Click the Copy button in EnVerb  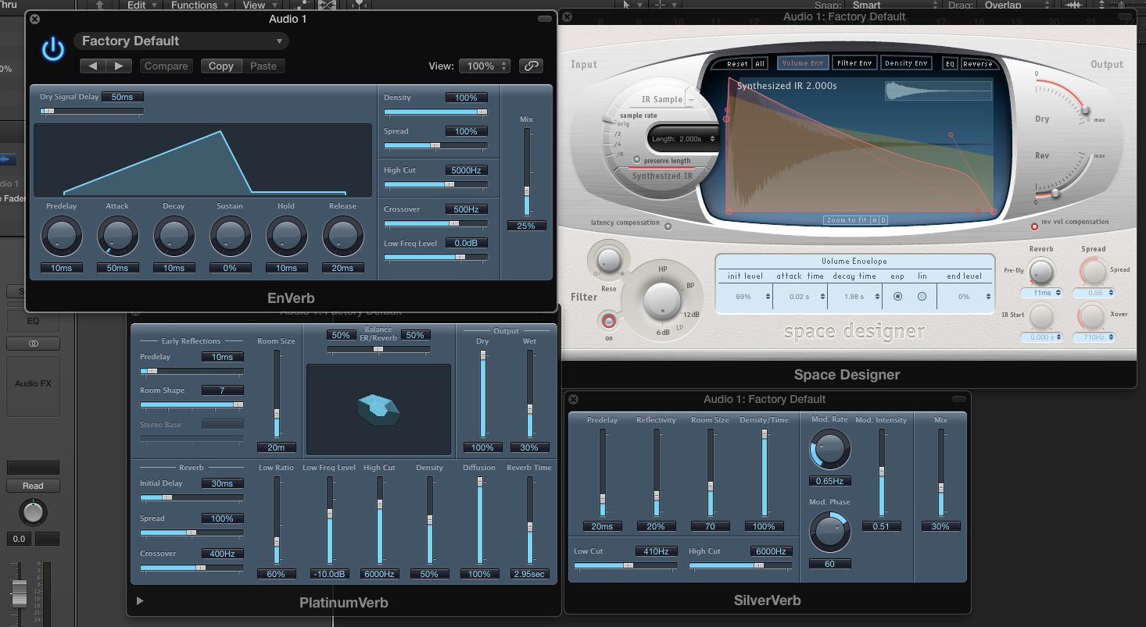coord(221,66)
